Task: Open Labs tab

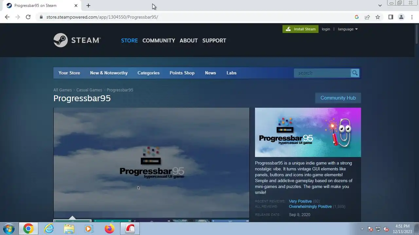Action: click(231, 73)
